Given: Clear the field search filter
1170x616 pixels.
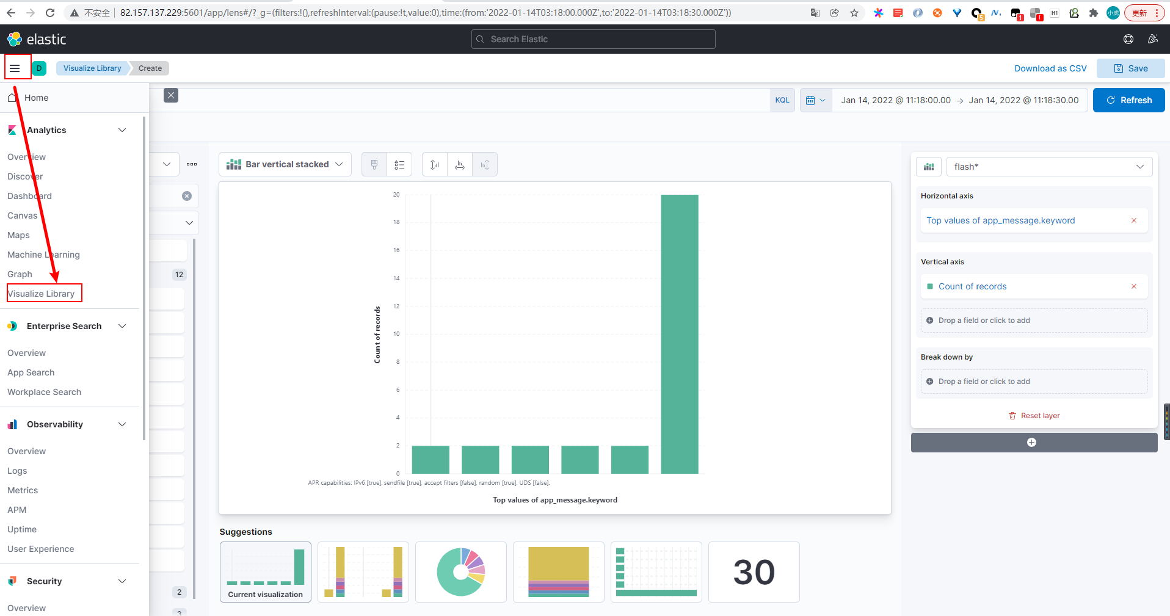Looking at the screenshot, I should tap(187, 196).
